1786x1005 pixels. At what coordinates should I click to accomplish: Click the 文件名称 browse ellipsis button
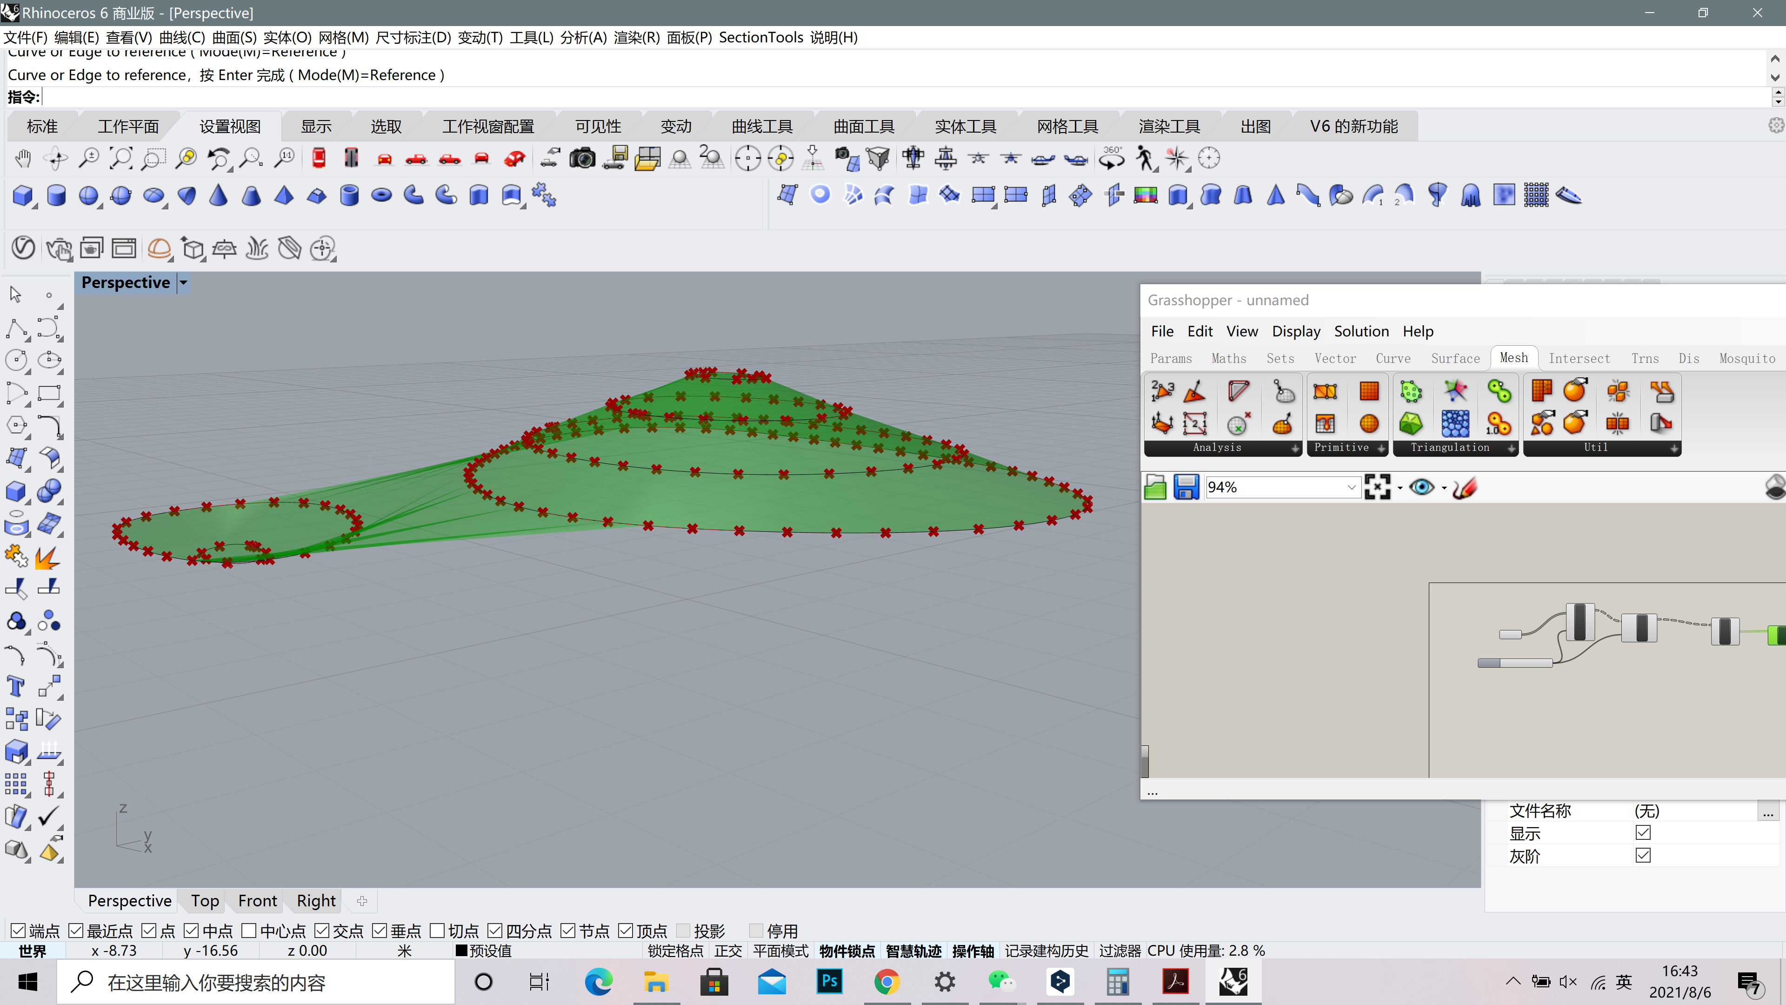point(1768,812)
